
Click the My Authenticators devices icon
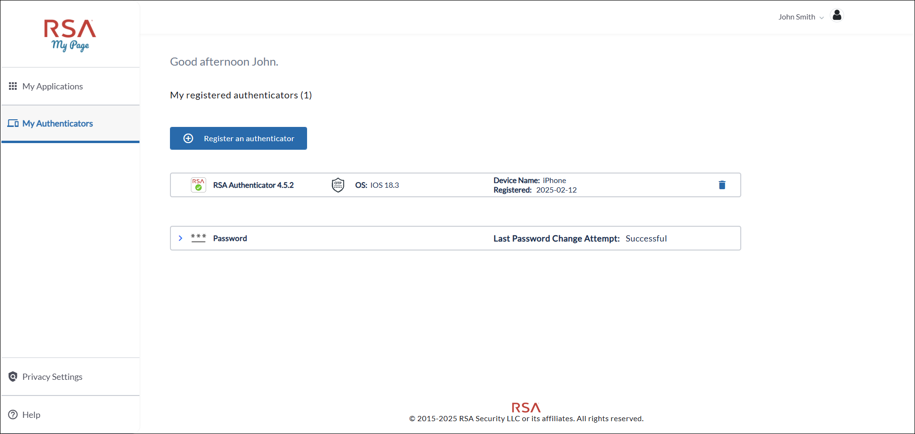pyautogui.click(x=13, y=124)
